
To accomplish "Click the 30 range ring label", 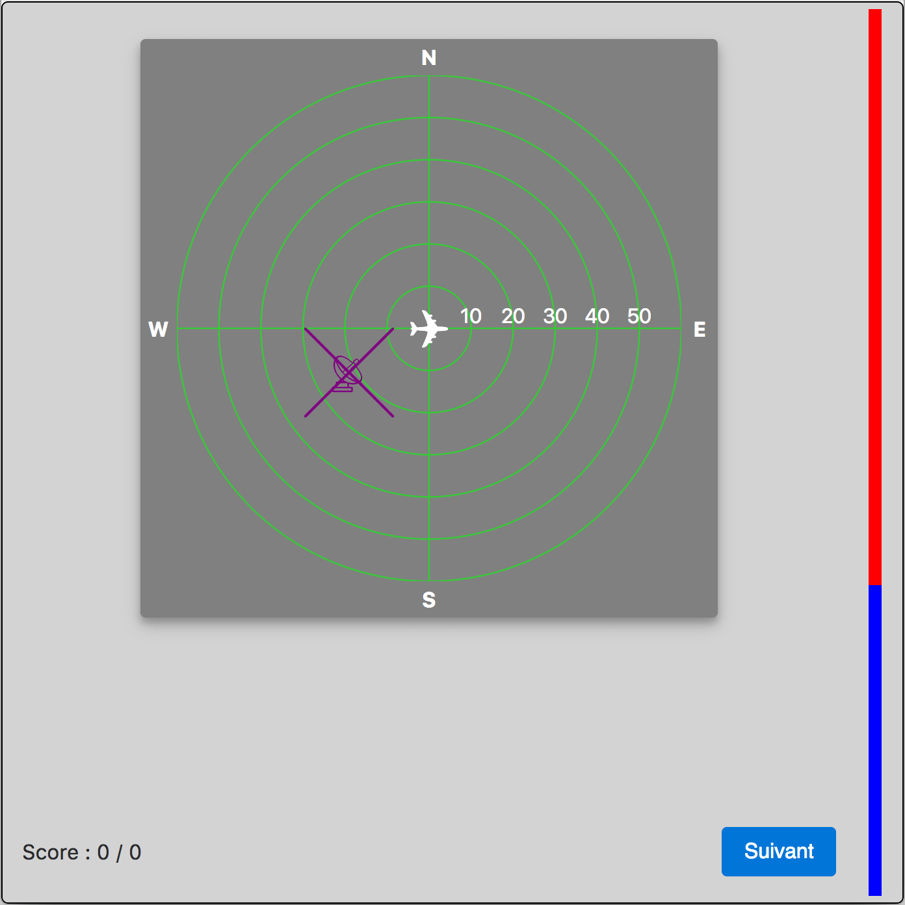I will tap(555, 316).
